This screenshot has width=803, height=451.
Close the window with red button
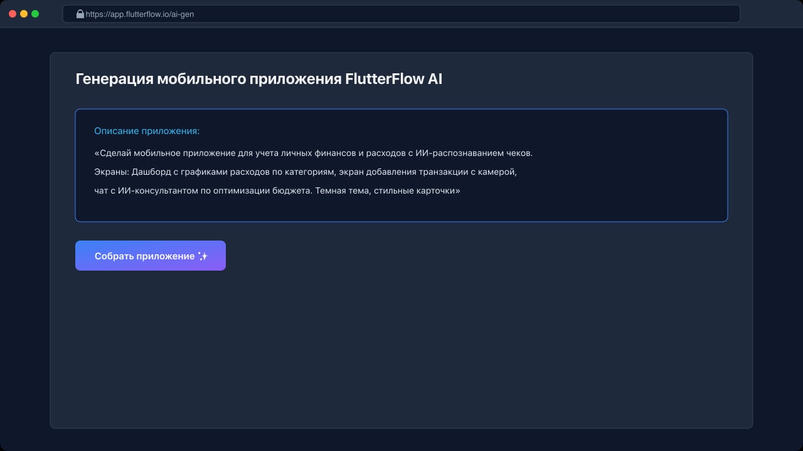[x=13, y=14]
